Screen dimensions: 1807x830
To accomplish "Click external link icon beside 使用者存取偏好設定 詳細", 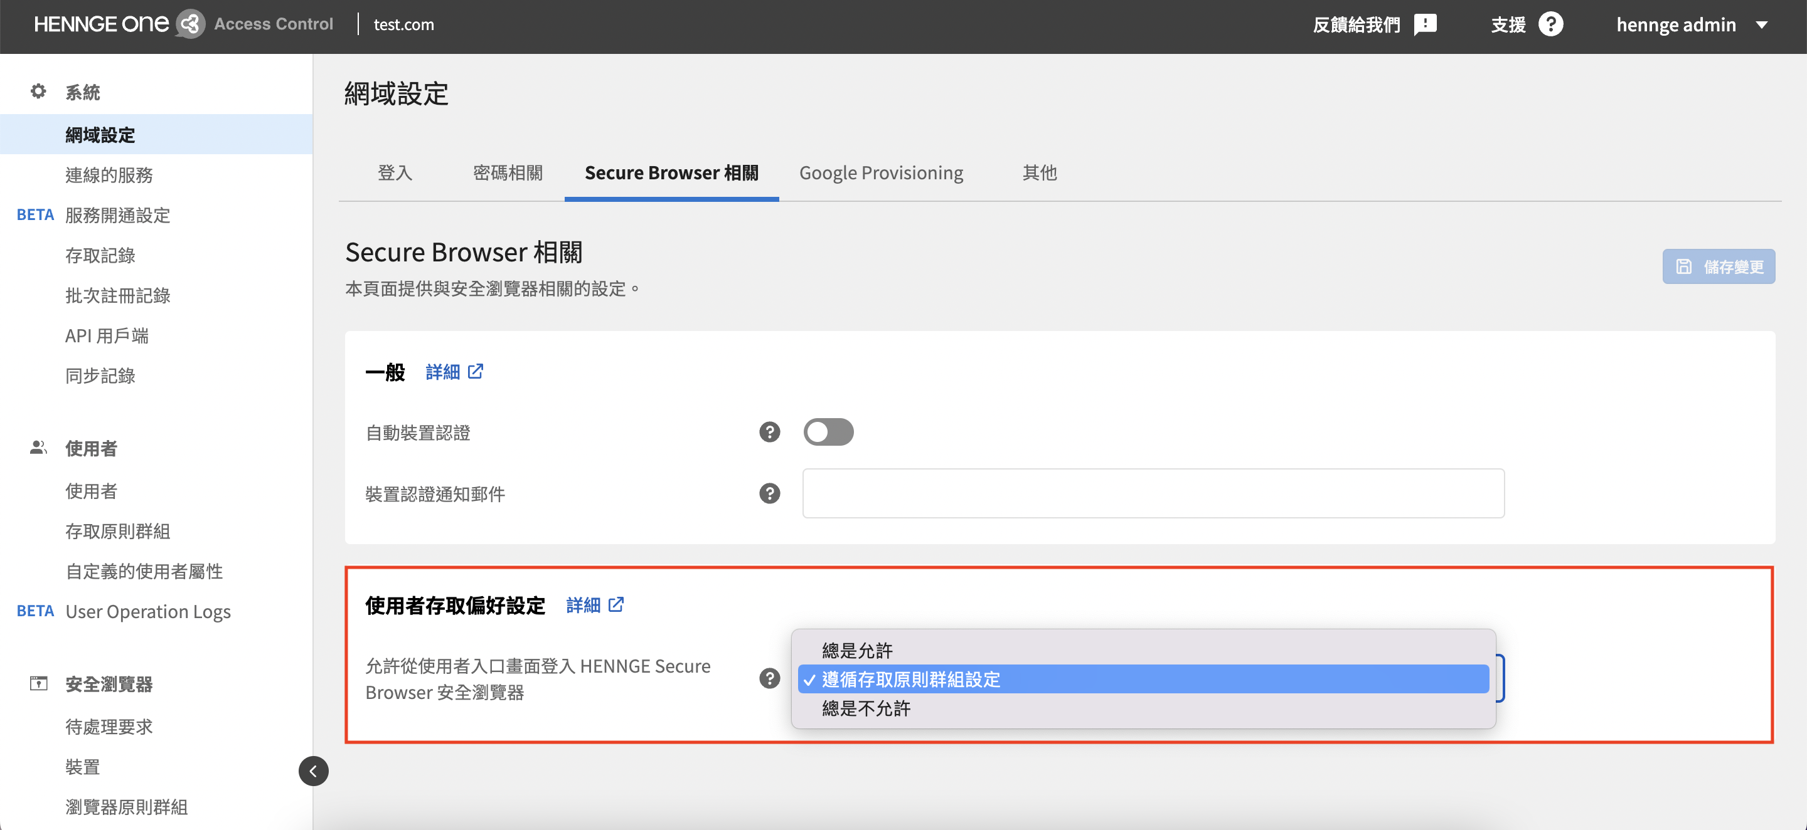I will [616, 604].
